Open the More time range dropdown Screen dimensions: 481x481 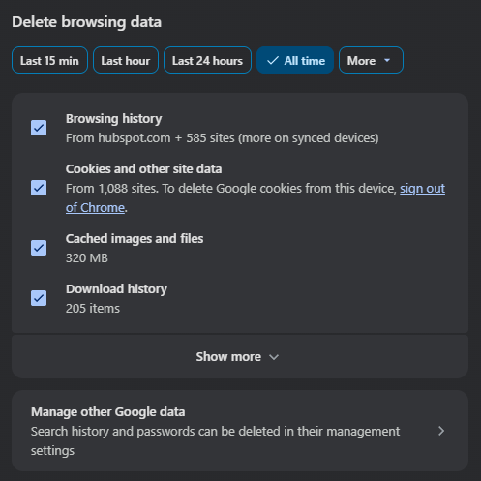[371, 60]
